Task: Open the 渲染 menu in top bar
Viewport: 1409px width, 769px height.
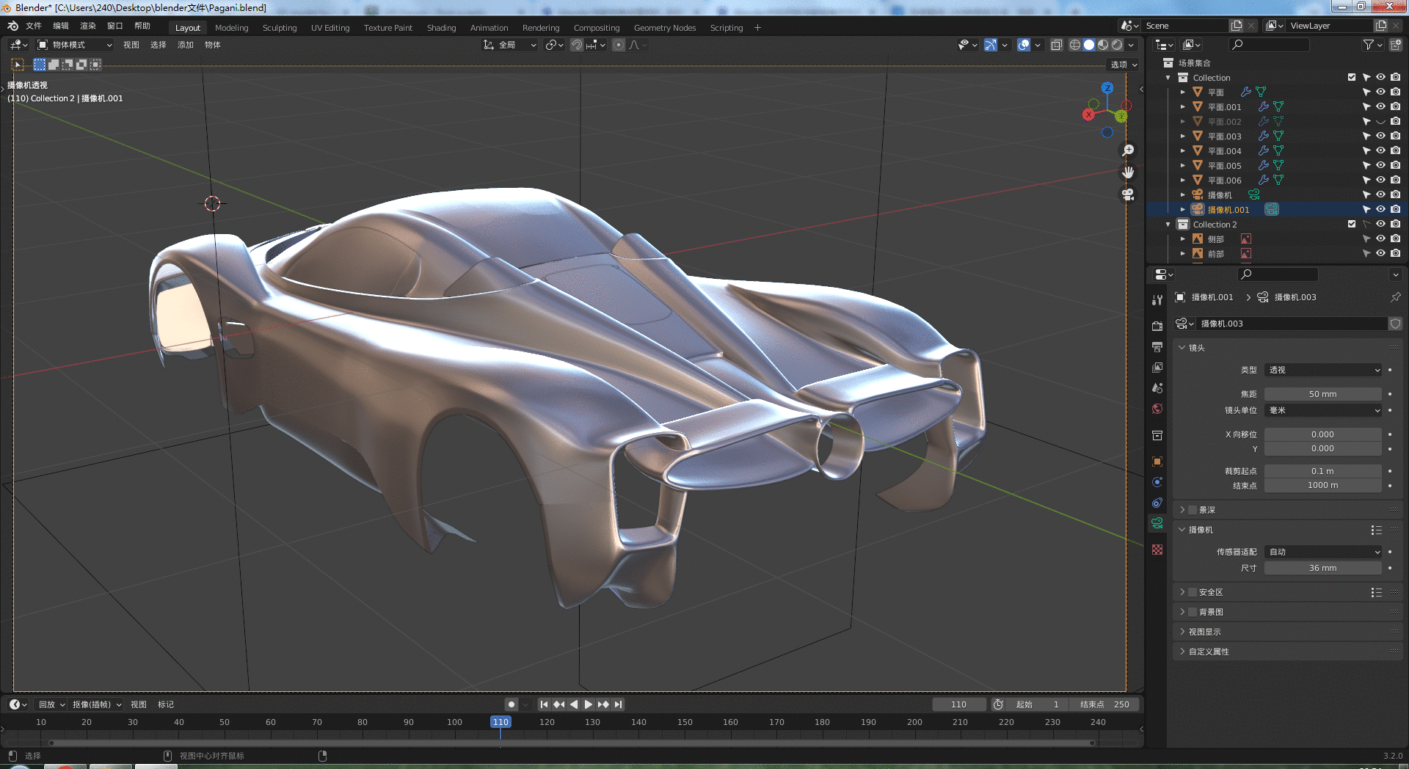Action: coord(87,26)
